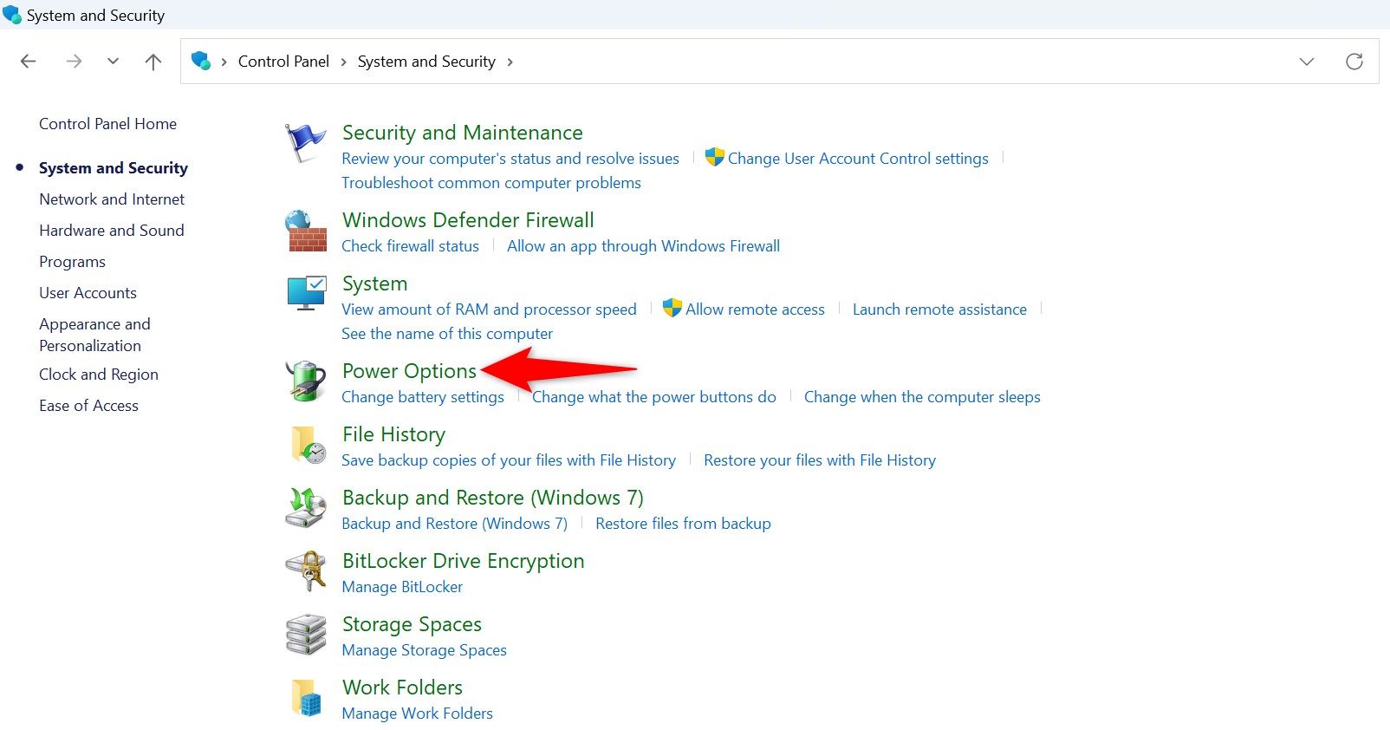Click the address bar path field
Screen dimensions: 1390x730
867,62
